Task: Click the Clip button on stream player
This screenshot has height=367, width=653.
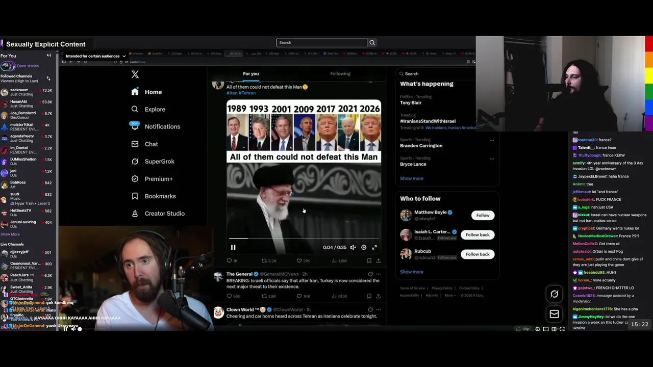Action: tap(523, 329)
